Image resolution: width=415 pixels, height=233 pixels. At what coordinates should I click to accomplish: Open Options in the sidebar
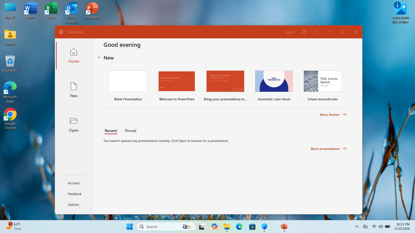point(73,205)
